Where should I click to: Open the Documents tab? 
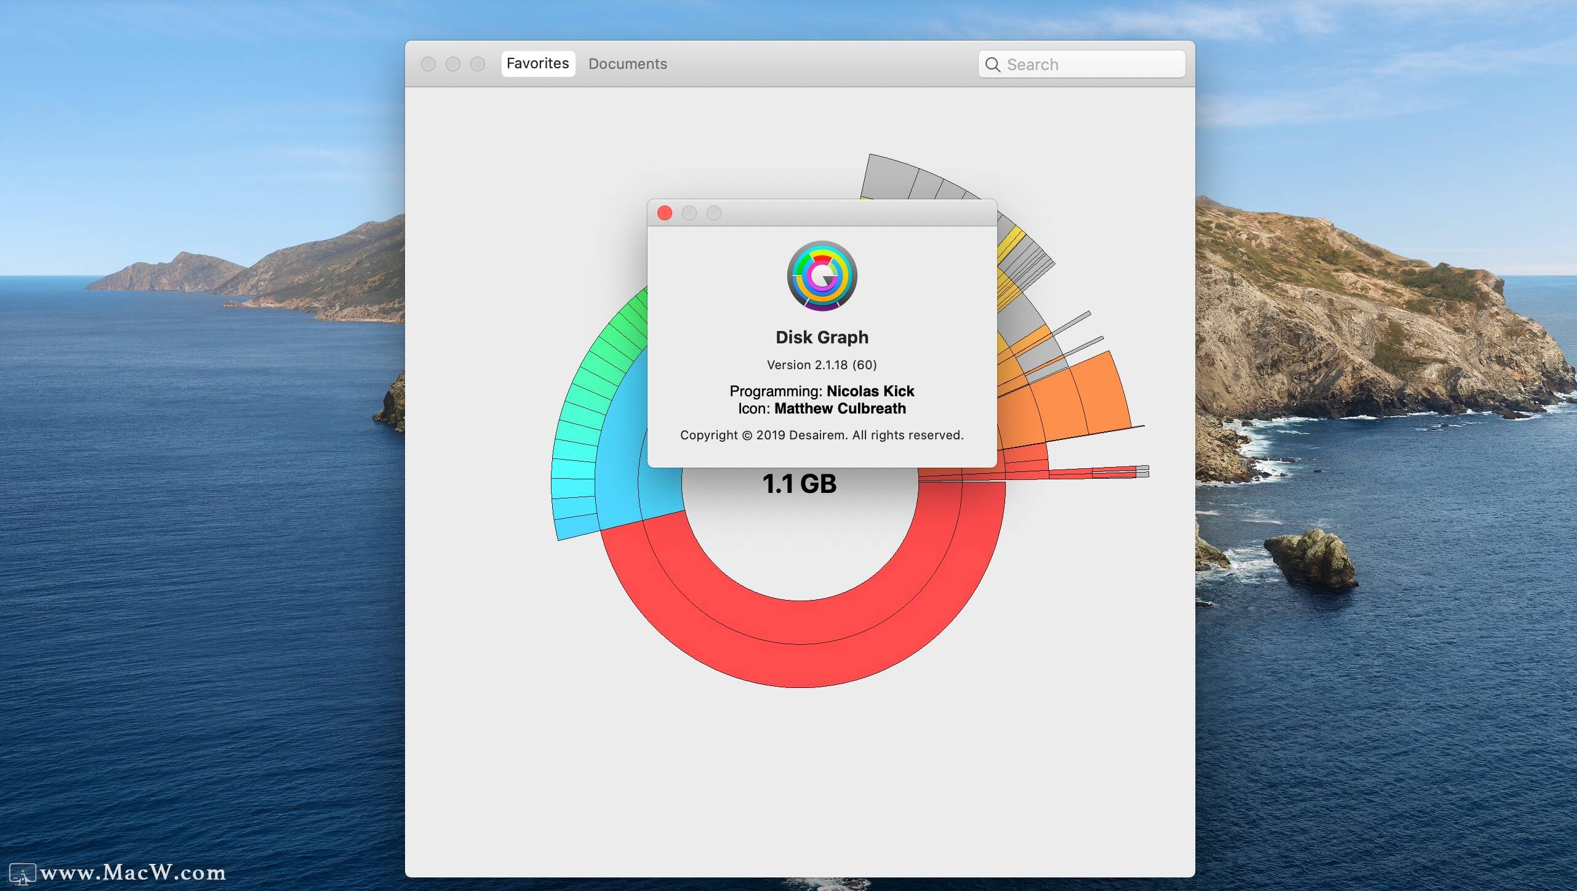click(x=627, y=64)
